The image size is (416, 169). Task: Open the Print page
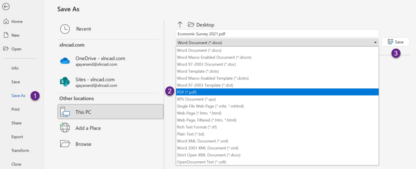pos(15,109)
